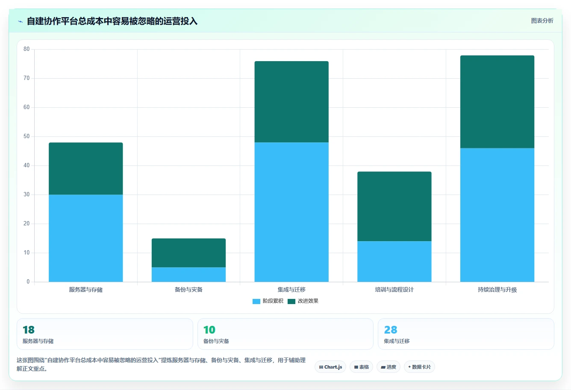This screenshot has height=390, width=571.
Task: Click the y-axis value 50
Action: pyautogui.click(x=26, y=136)
